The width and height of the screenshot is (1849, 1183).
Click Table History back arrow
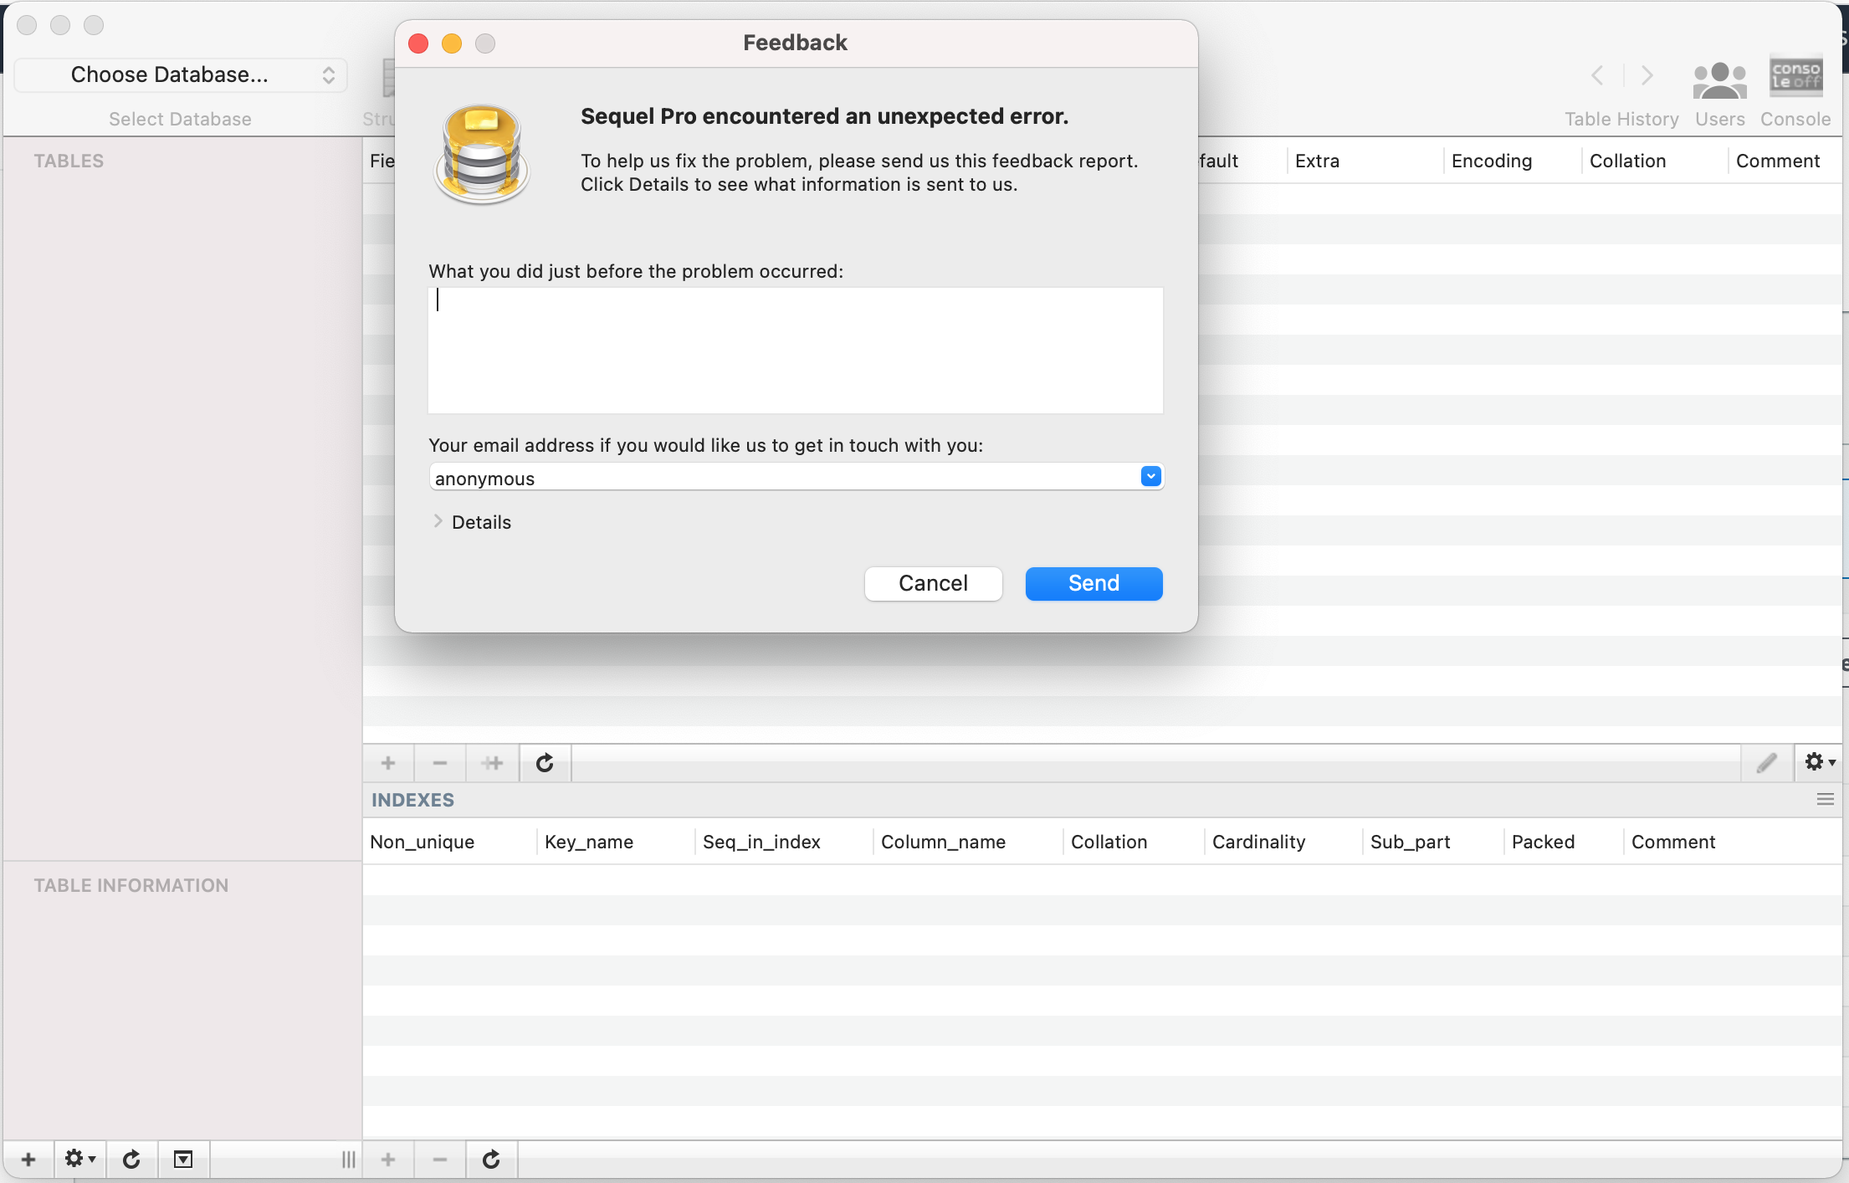tap(1596, 76)
